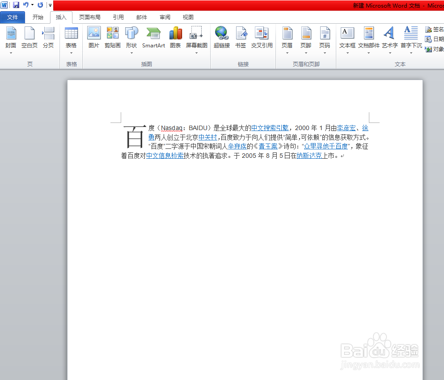Follow the 众里寻他千百度 hyperlink

326,146
